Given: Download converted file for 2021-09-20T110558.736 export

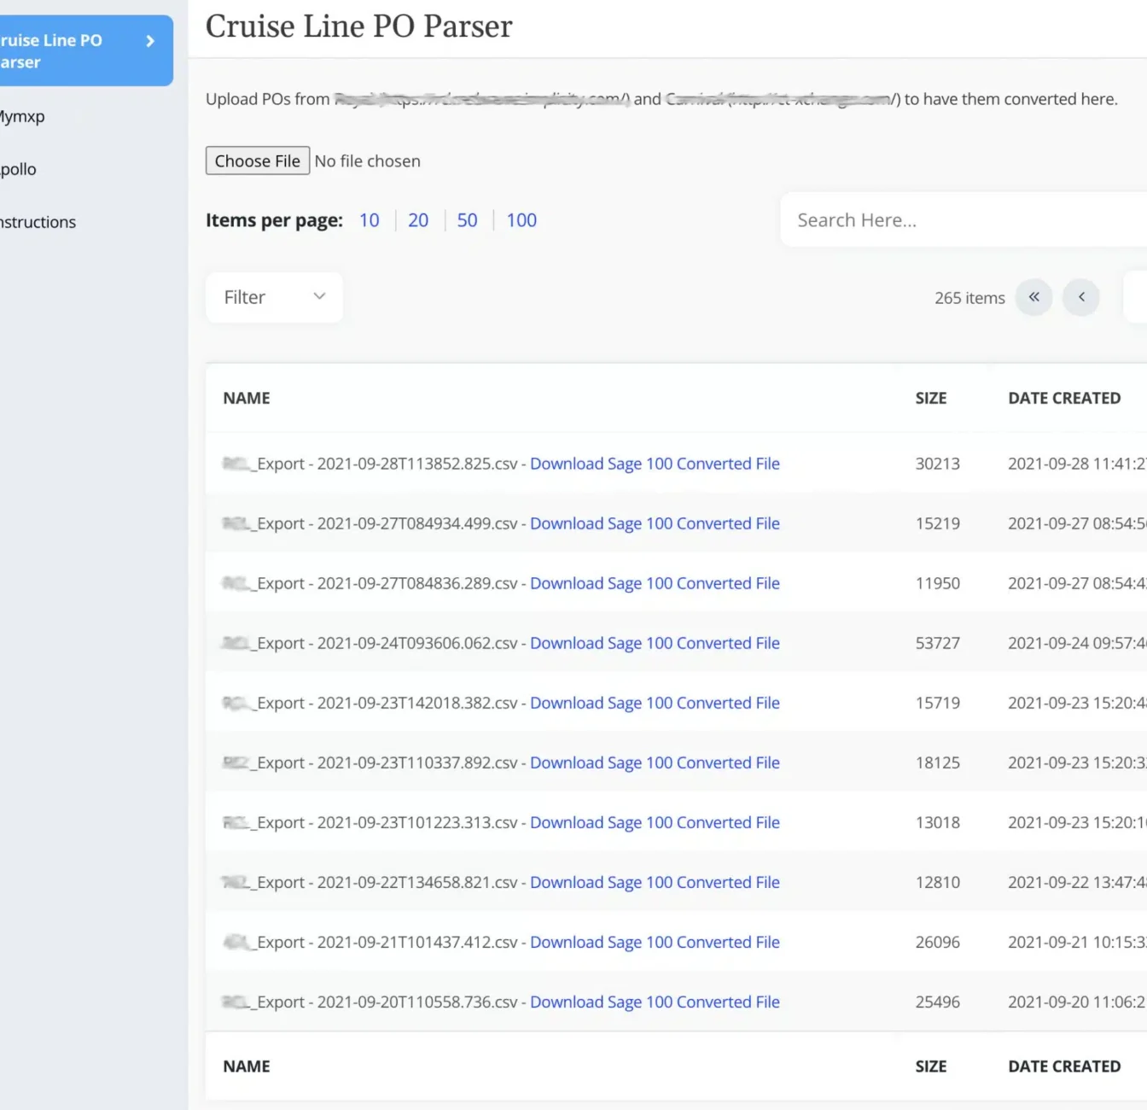Looking at the screenshot, I should pos(655,1002).
